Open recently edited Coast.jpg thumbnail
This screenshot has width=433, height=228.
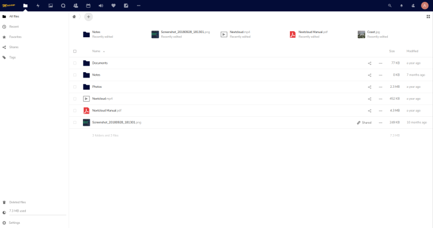[x=361, y=34]
